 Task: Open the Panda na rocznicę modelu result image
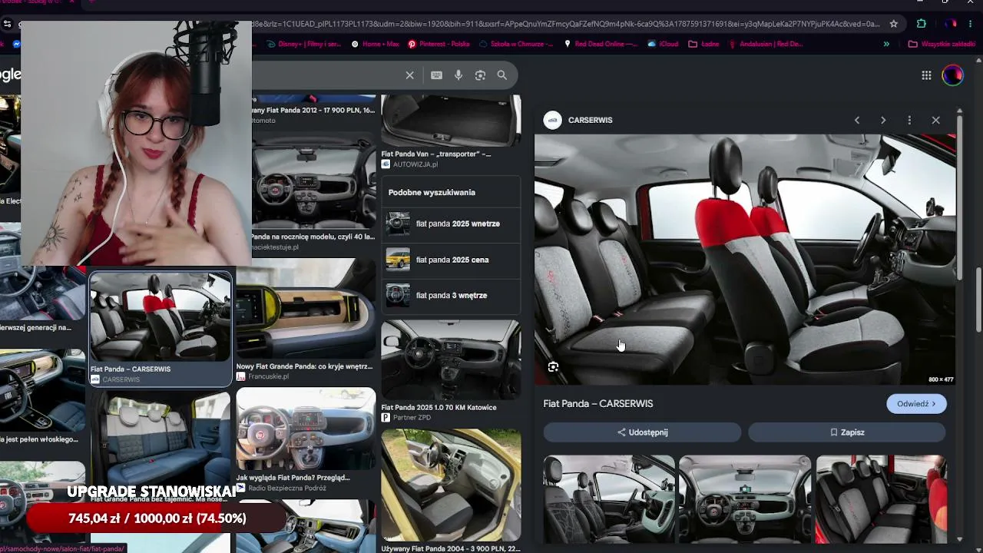(x=313, y=181)
